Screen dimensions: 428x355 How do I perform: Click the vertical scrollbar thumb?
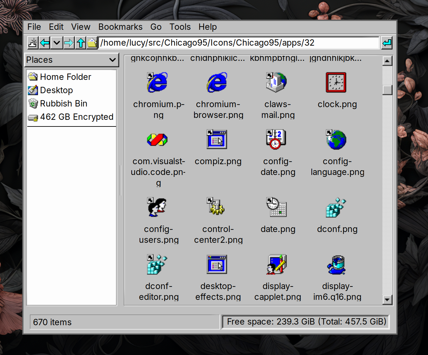[387, 90]
